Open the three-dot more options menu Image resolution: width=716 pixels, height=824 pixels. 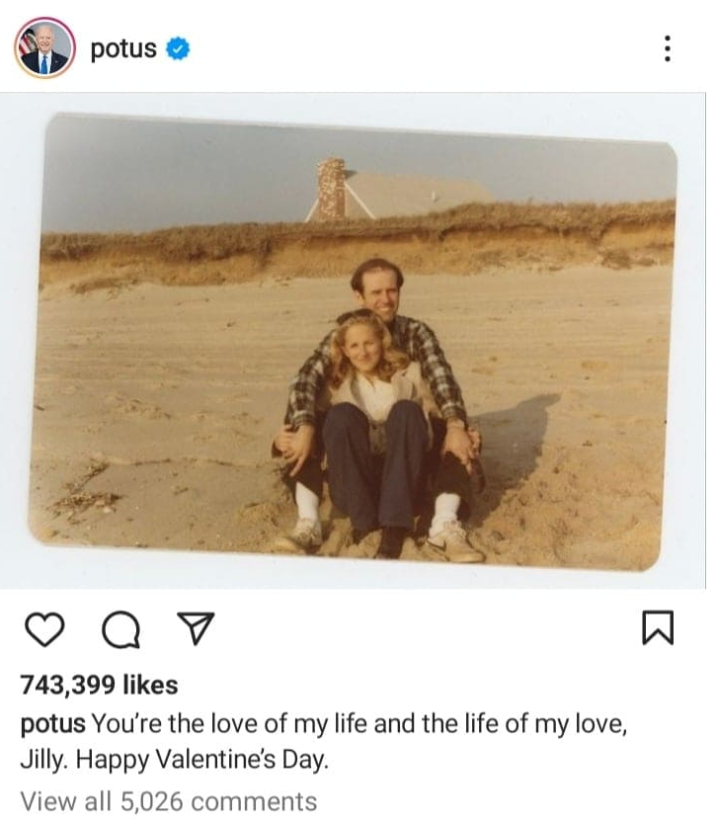[x=668, y=47]
